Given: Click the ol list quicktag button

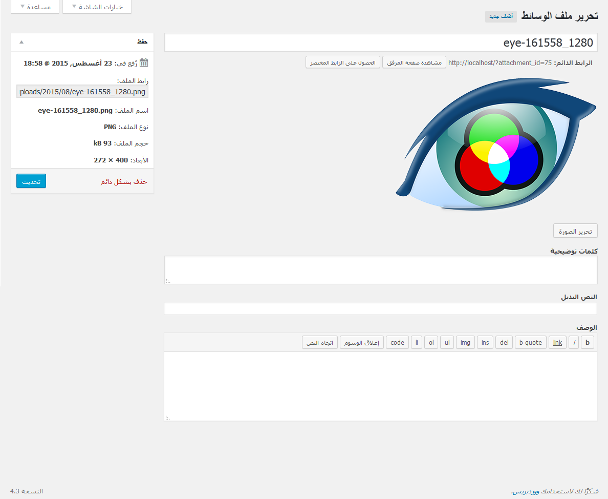Looking at the screenshot, I should [x=431, y=343].
